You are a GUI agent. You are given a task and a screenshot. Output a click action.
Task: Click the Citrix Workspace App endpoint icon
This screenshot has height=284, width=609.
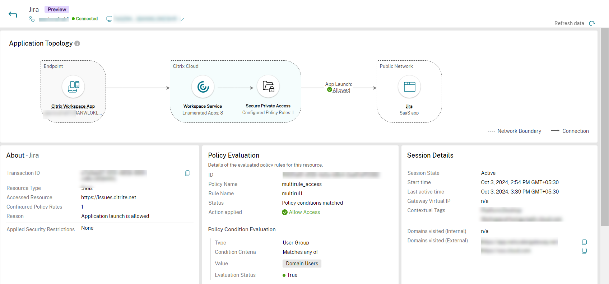[x=73, y=87]
